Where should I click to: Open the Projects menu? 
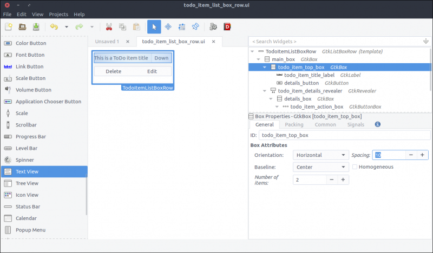(58, 14)
